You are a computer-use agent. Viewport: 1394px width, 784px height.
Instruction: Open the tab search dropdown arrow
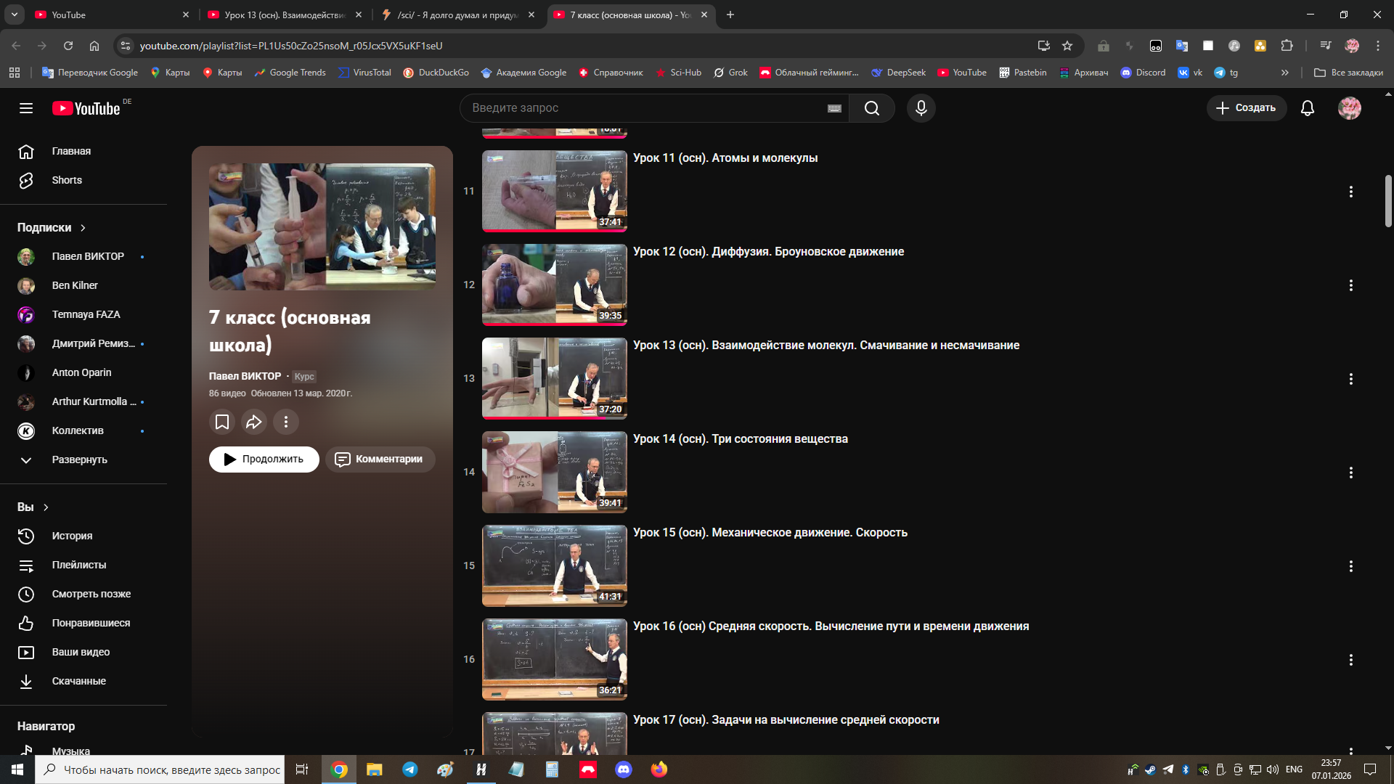tap(15, 15)
